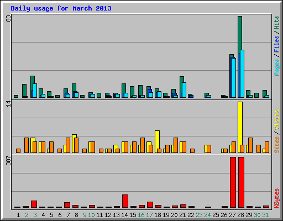The width and height of the screenshot is (283, 221).
Task: Select the day '9' label on the x-axis
Action: click(85, 215)
